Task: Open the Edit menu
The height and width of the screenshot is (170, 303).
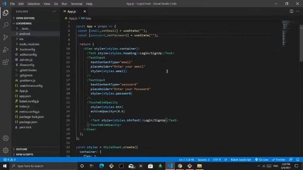Action: coord(21,4)
